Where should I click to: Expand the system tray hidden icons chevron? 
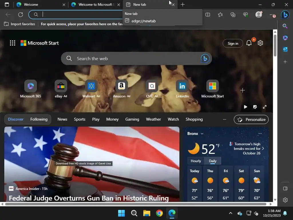pos(231,213)
